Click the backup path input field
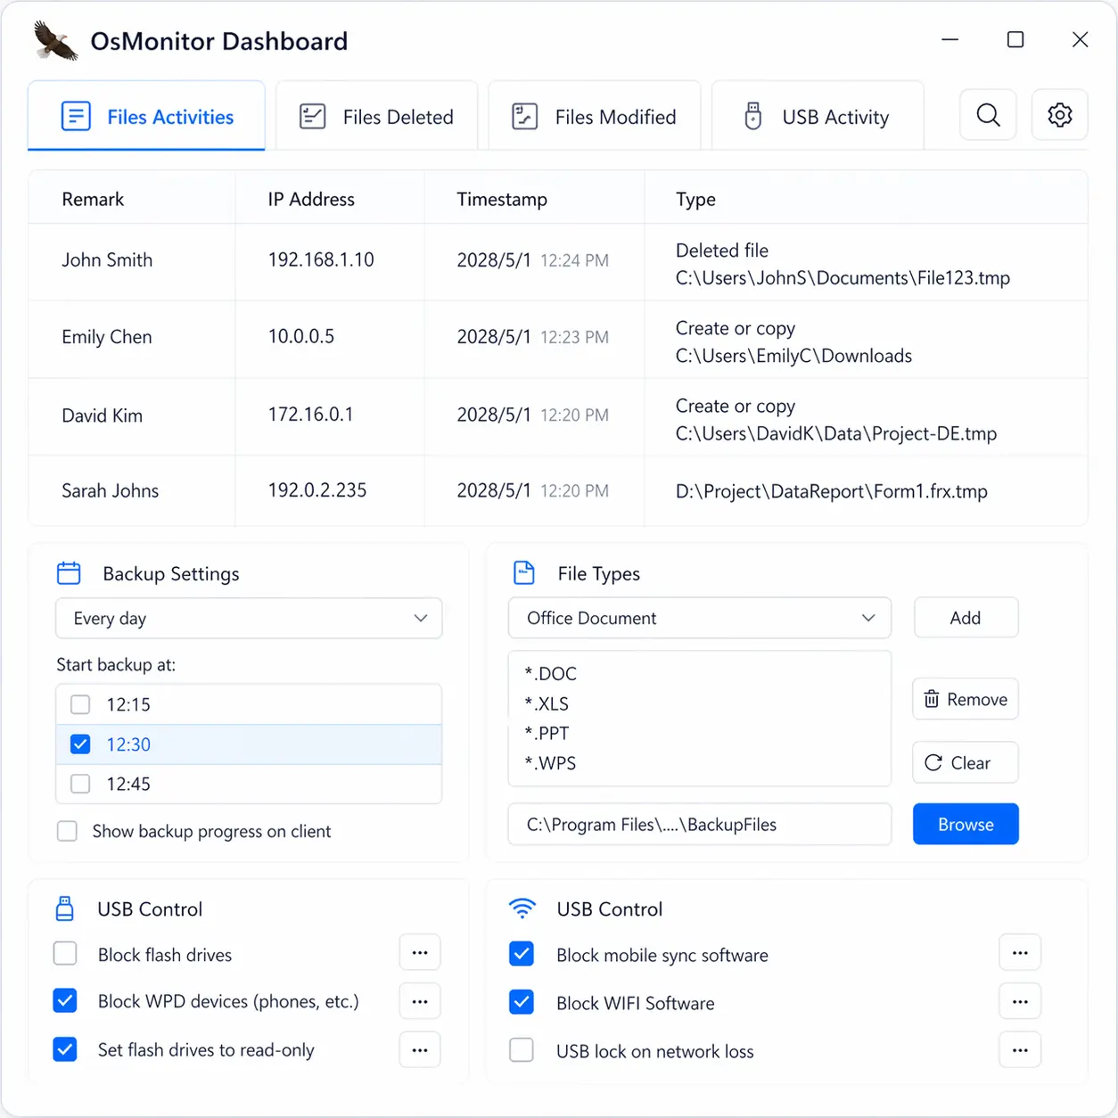This screenshot has width=1118, height=1118. [700, 824]
